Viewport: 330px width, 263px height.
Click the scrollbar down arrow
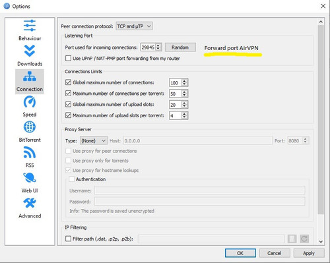click(x=321, y=242)
